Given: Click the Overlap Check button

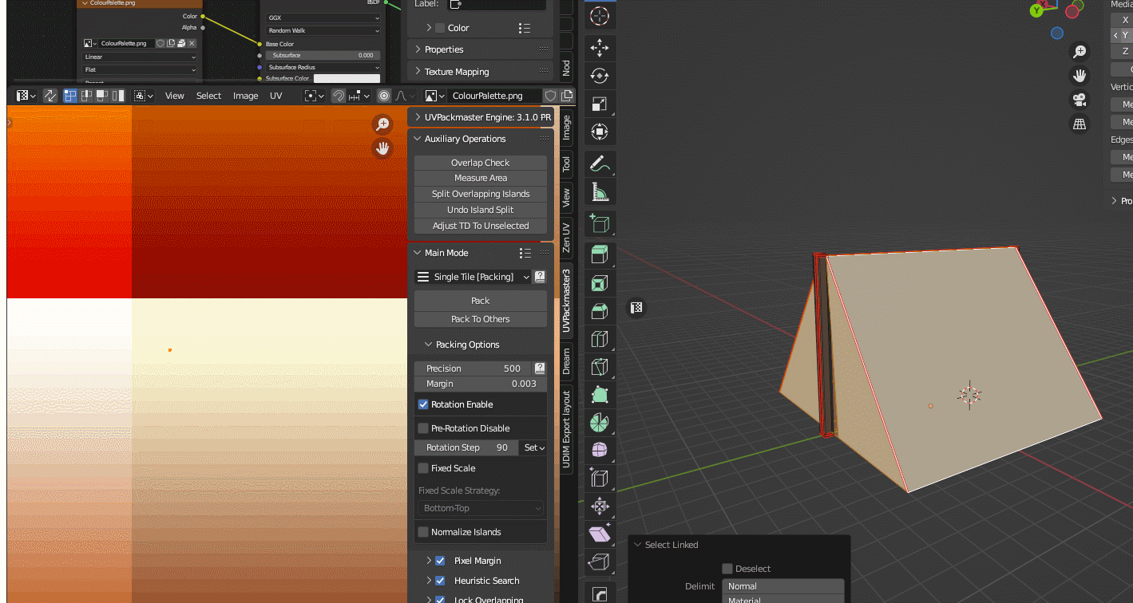Looking at the screenshot, I should [x=480, y=163].
